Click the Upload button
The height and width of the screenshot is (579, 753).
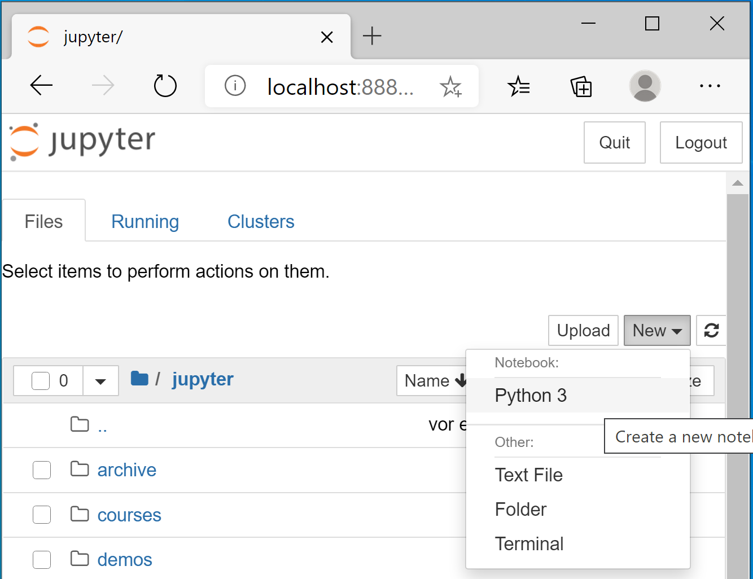tap(583, 330)
